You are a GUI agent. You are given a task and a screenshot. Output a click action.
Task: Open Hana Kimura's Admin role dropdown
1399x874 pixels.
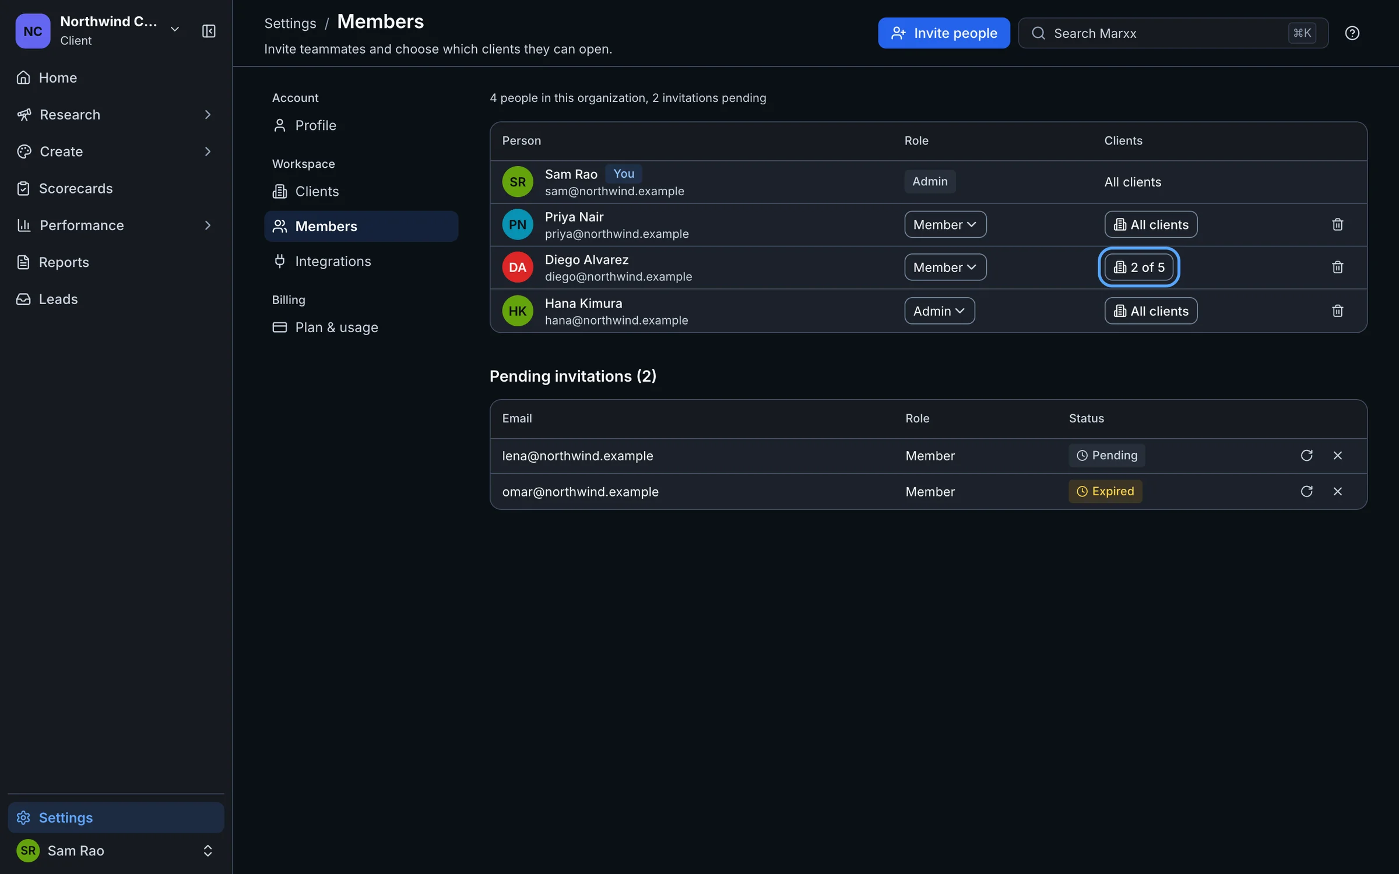click(x=939, y=311)
